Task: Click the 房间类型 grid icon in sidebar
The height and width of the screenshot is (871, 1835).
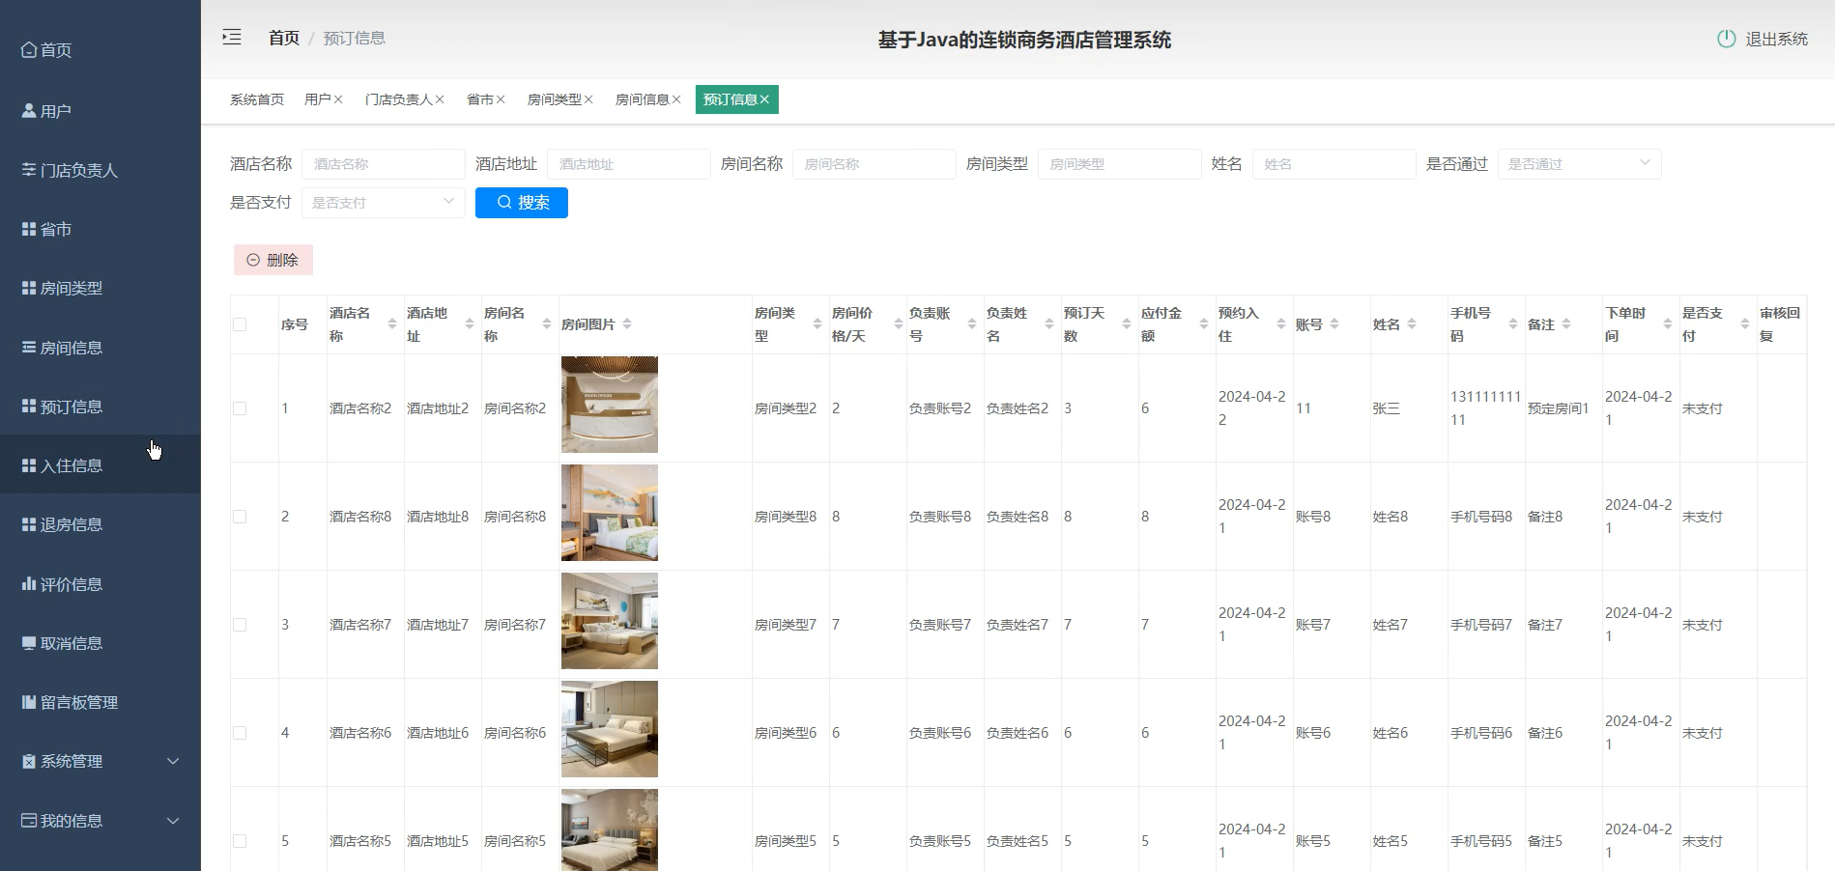Action: tap(29, 288)
